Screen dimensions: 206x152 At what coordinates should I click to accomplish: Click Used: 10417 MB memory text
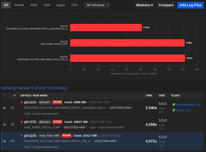85,136
